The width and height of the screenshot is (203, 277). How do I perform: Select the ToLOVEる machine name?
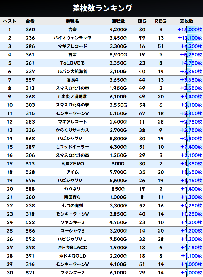[x=72, y=63]
